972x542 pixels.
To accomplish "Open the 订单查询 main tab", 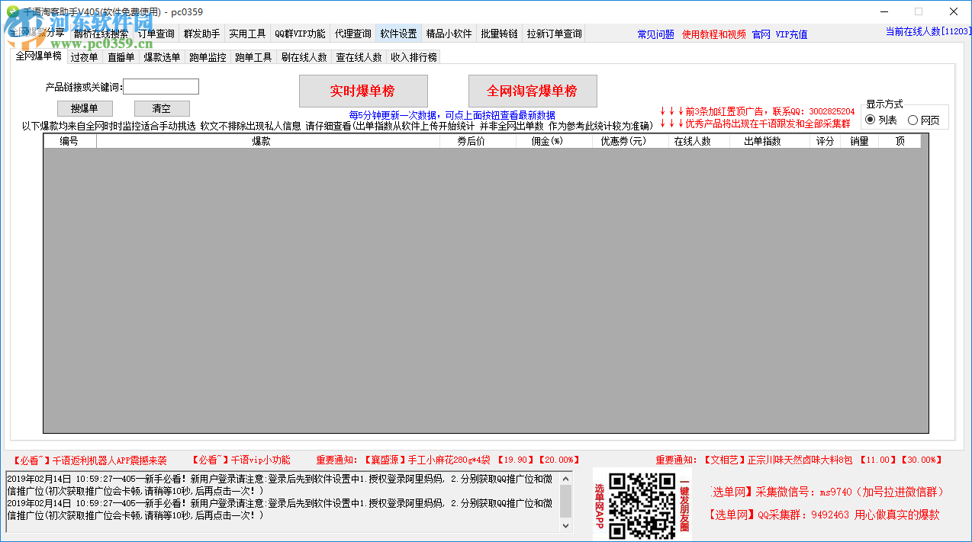I will pos(156,34).
